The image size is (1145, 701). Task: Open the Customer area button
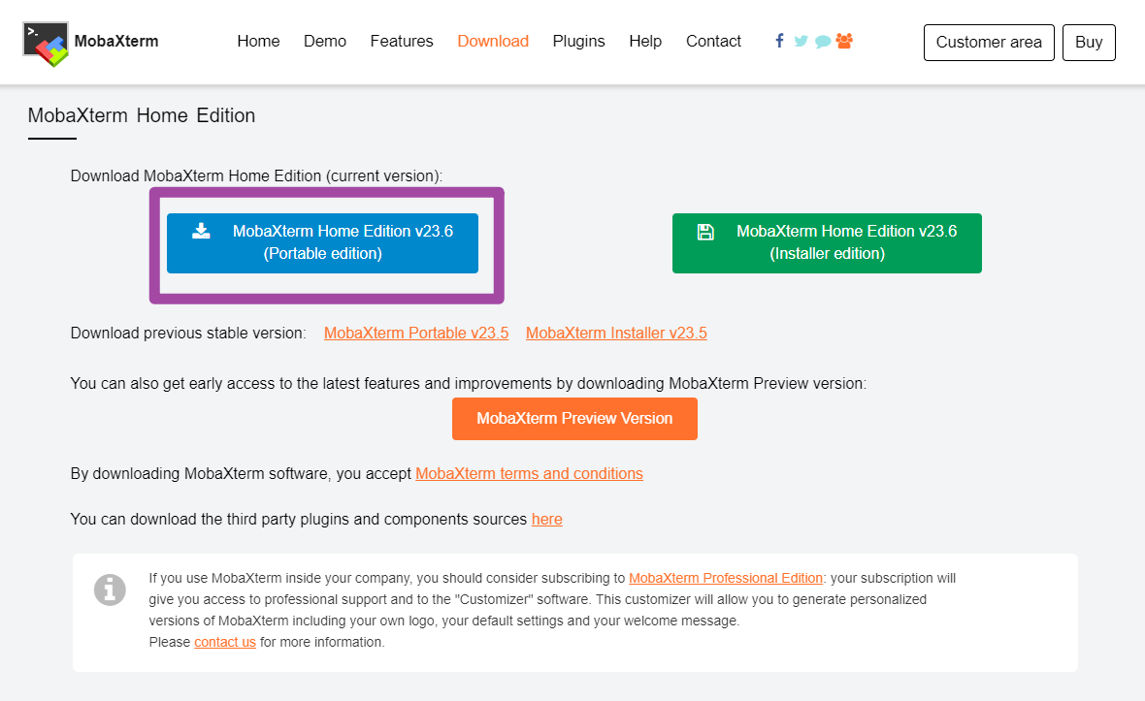point(989,43)
